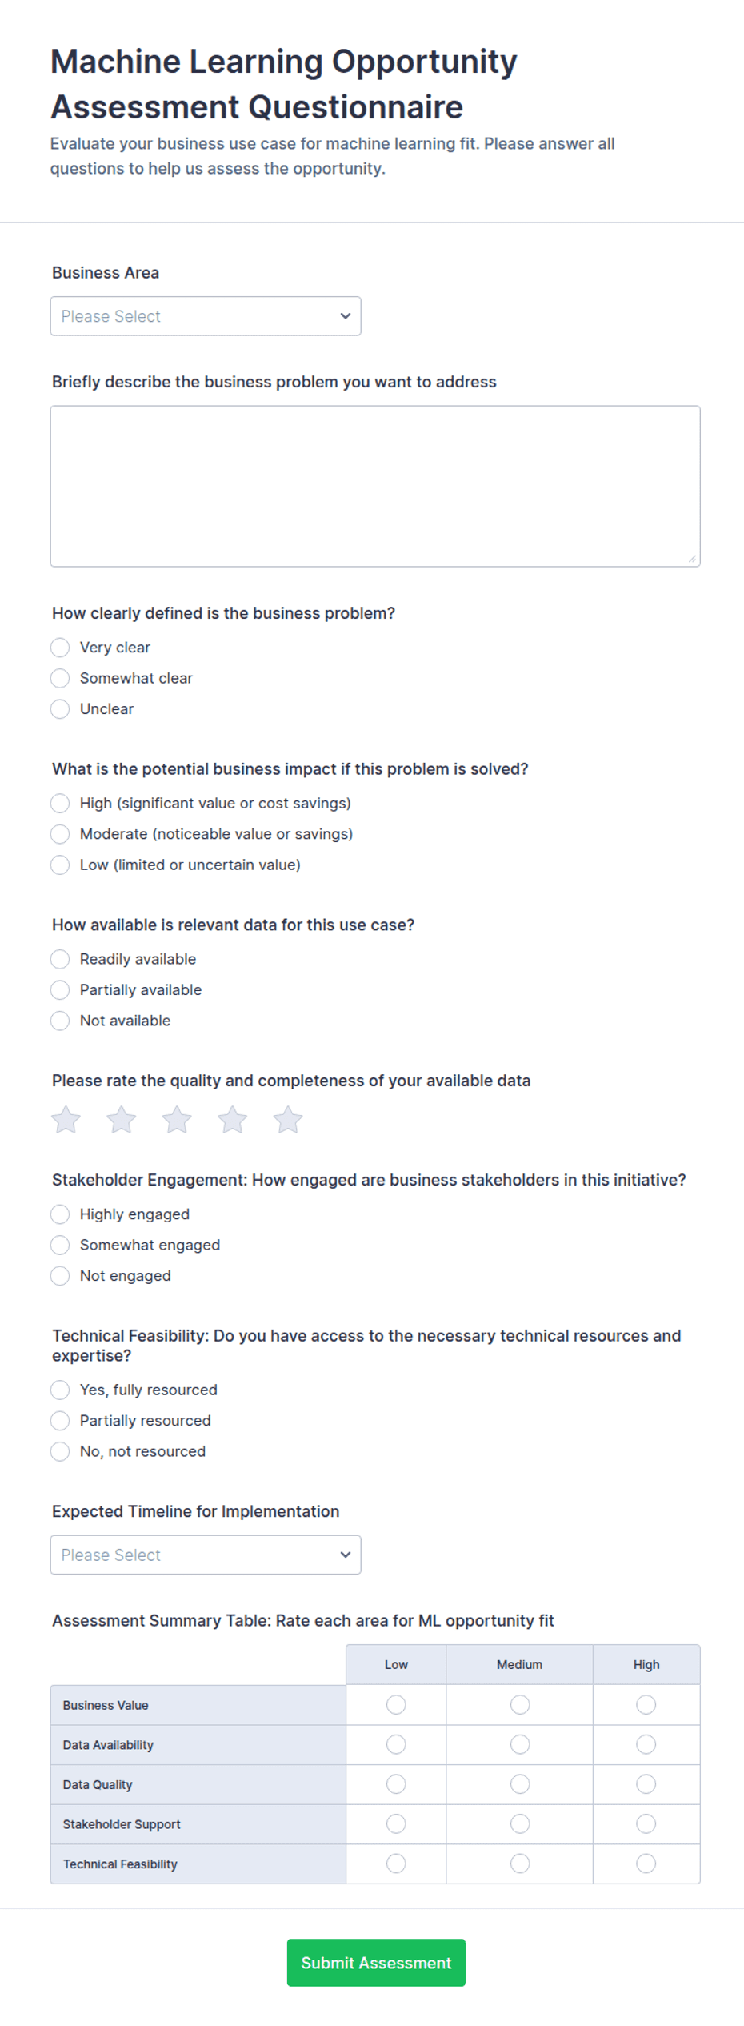Open the Business Area dropdown

tap(206, 316)
